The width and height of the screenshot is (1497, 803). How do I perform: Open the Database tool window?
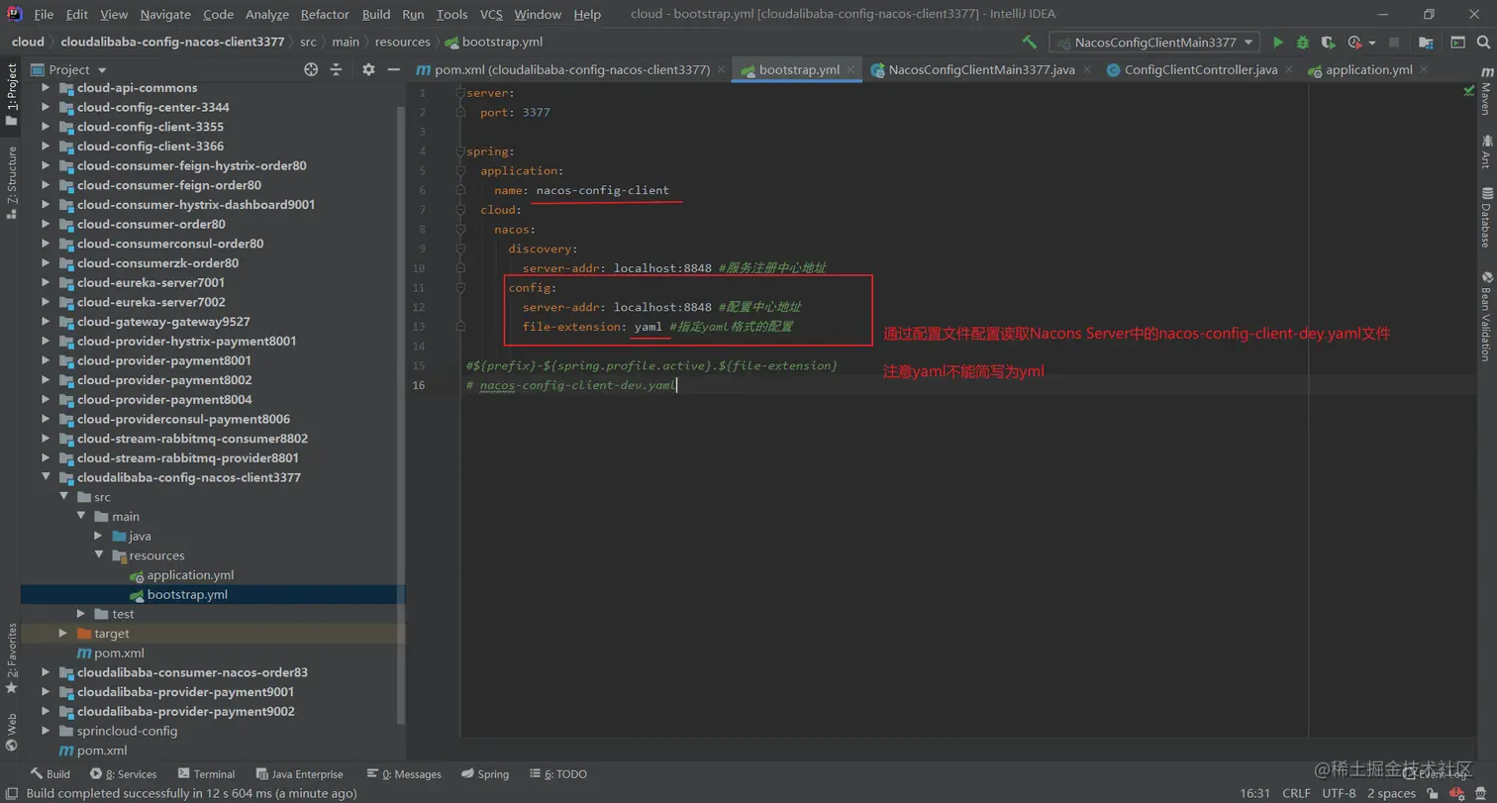tap(1486, 216)
